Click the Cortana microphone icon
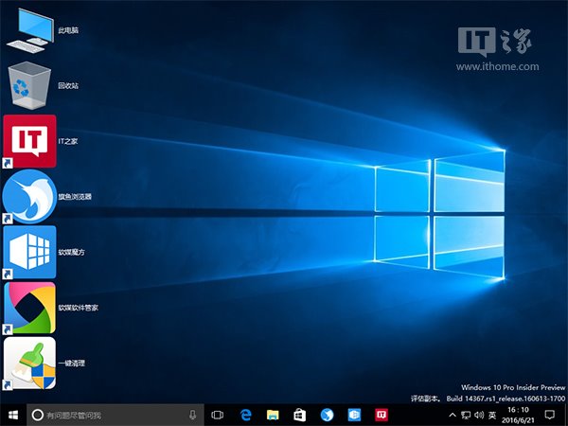This screenshot has height=426, width=568. point(192,415)
